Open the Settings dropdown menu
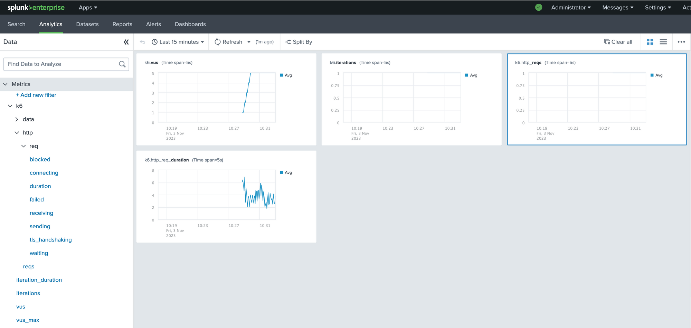 tap(658, 8)
